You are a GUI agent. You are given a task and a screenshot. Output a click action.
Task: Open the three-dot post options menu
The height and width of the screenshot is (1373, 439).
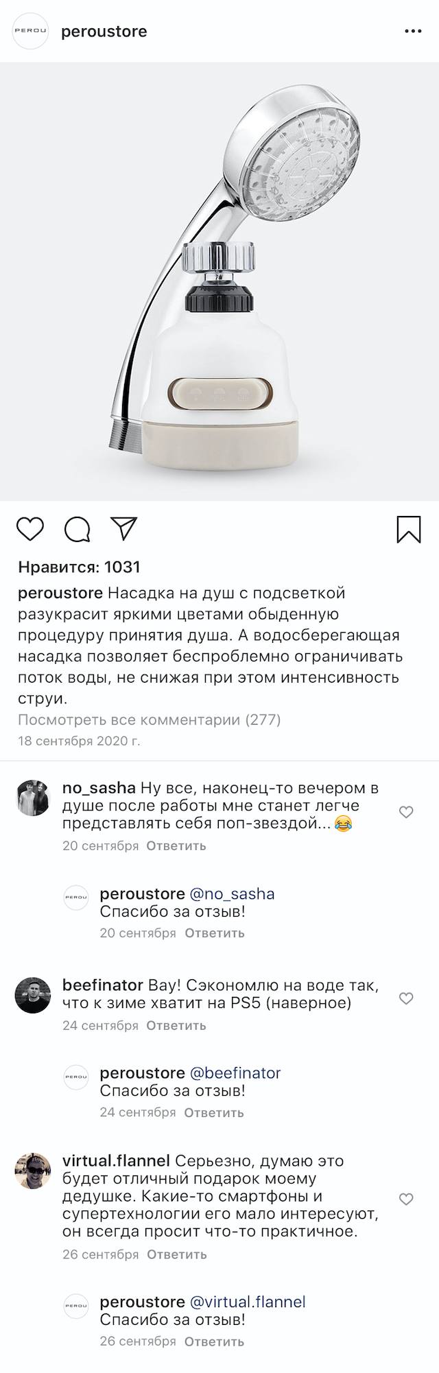[x=413, y=32]
